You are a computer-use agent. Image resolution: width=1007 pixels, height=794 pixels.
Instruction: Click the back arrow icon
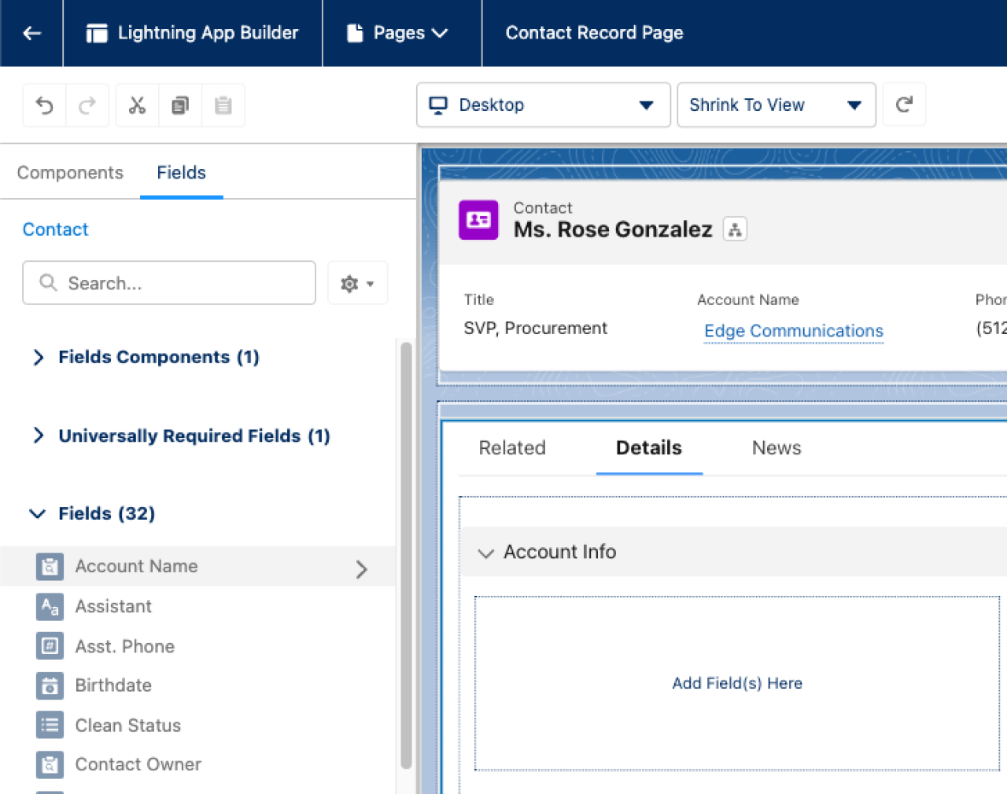(32, 33)
